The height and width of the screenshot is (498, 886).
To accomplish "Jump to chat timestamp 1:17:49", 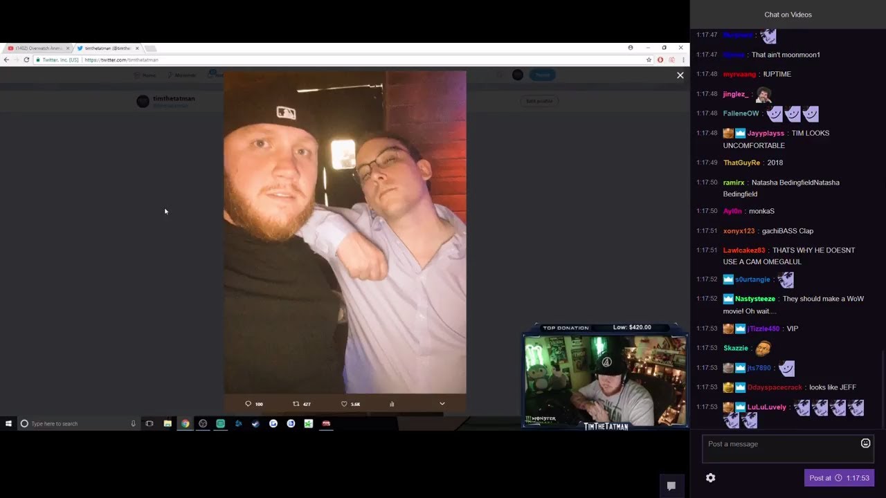I will point(707,163).
